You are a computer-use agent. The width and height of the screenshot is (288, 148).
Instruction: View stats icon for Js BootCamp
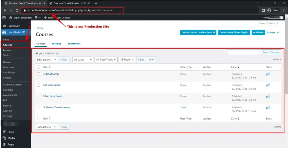(x=268, y=74)
